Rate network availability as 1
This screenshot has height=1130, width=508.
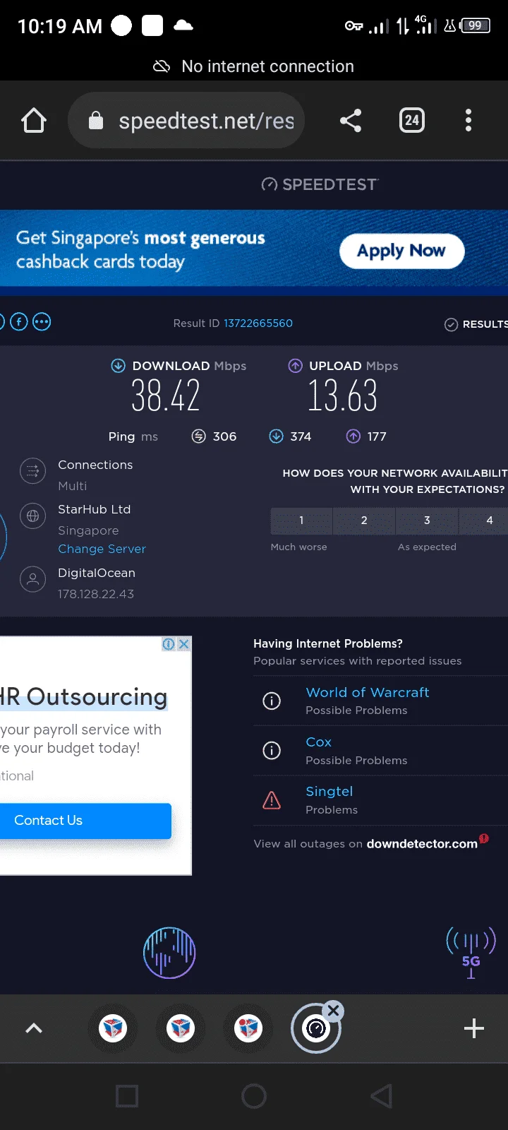301,521
